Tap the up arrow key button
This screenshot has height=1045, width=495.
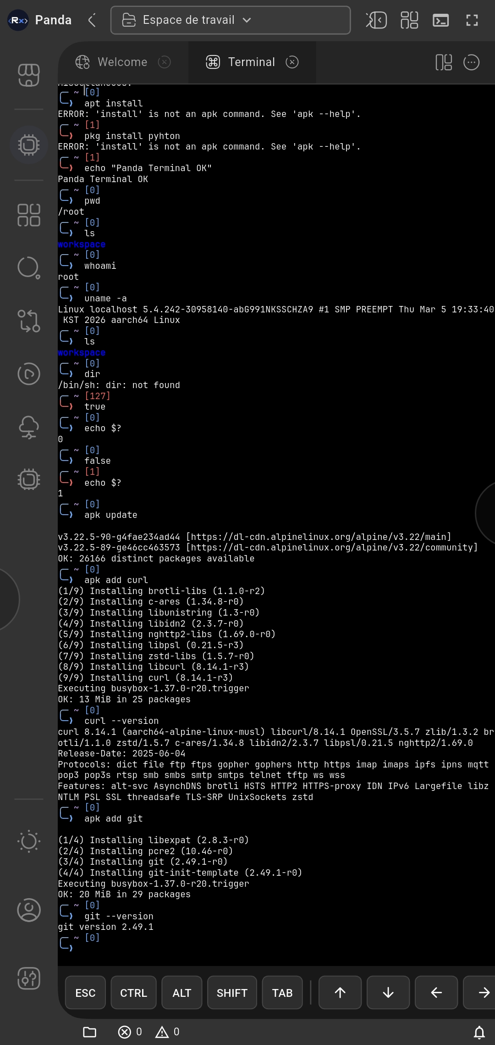pos(340,993)
